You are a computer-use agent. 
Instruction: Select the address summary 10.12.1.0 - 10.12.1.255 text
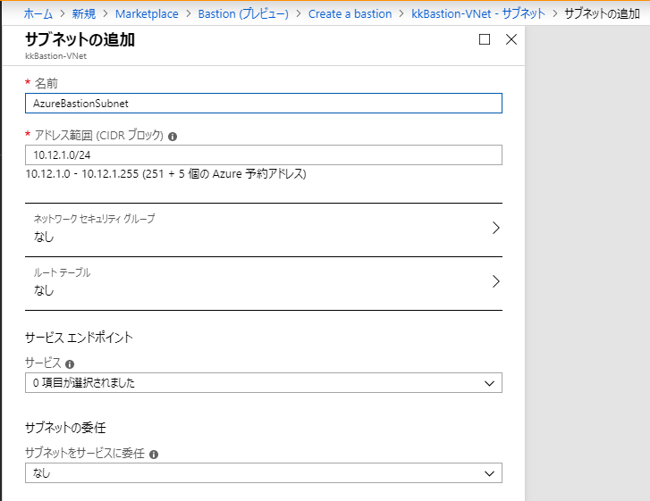coord(165,173)
